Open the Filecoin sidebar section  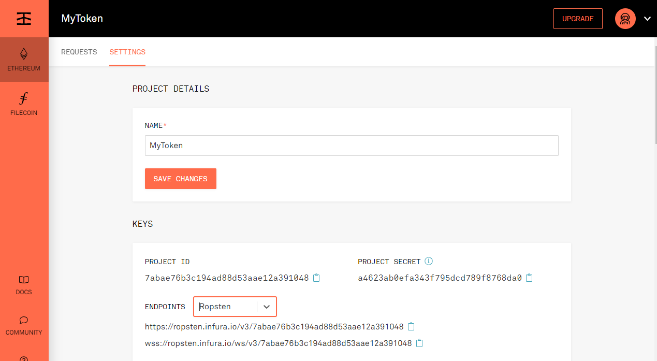coord(24,104)
